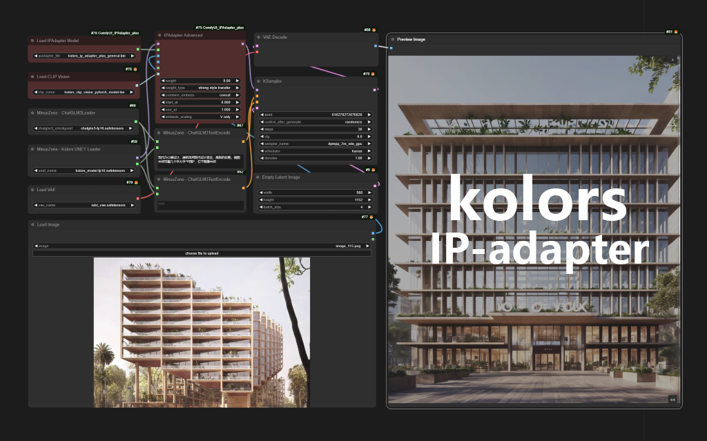Decrease denoise with its left arrow

point(262,158)
